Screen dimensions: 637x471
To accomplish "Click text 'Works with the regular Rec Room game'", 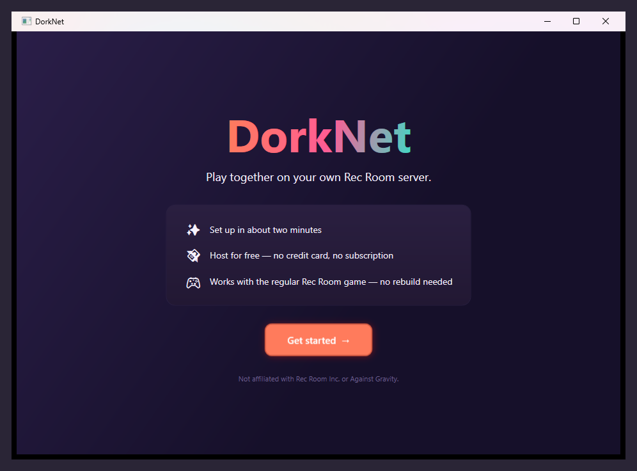I will coord(288,282).
